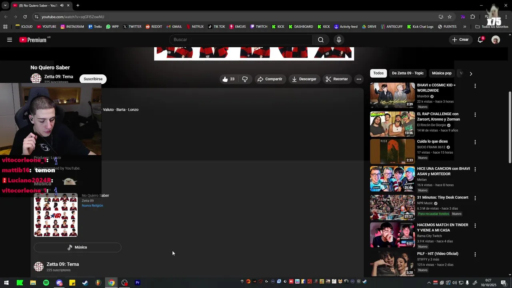Open HACEMOS MATCH EN TINDER thumbnail
Screen dimensions: 512x288
pyautogui.click(x=392, y=235)
